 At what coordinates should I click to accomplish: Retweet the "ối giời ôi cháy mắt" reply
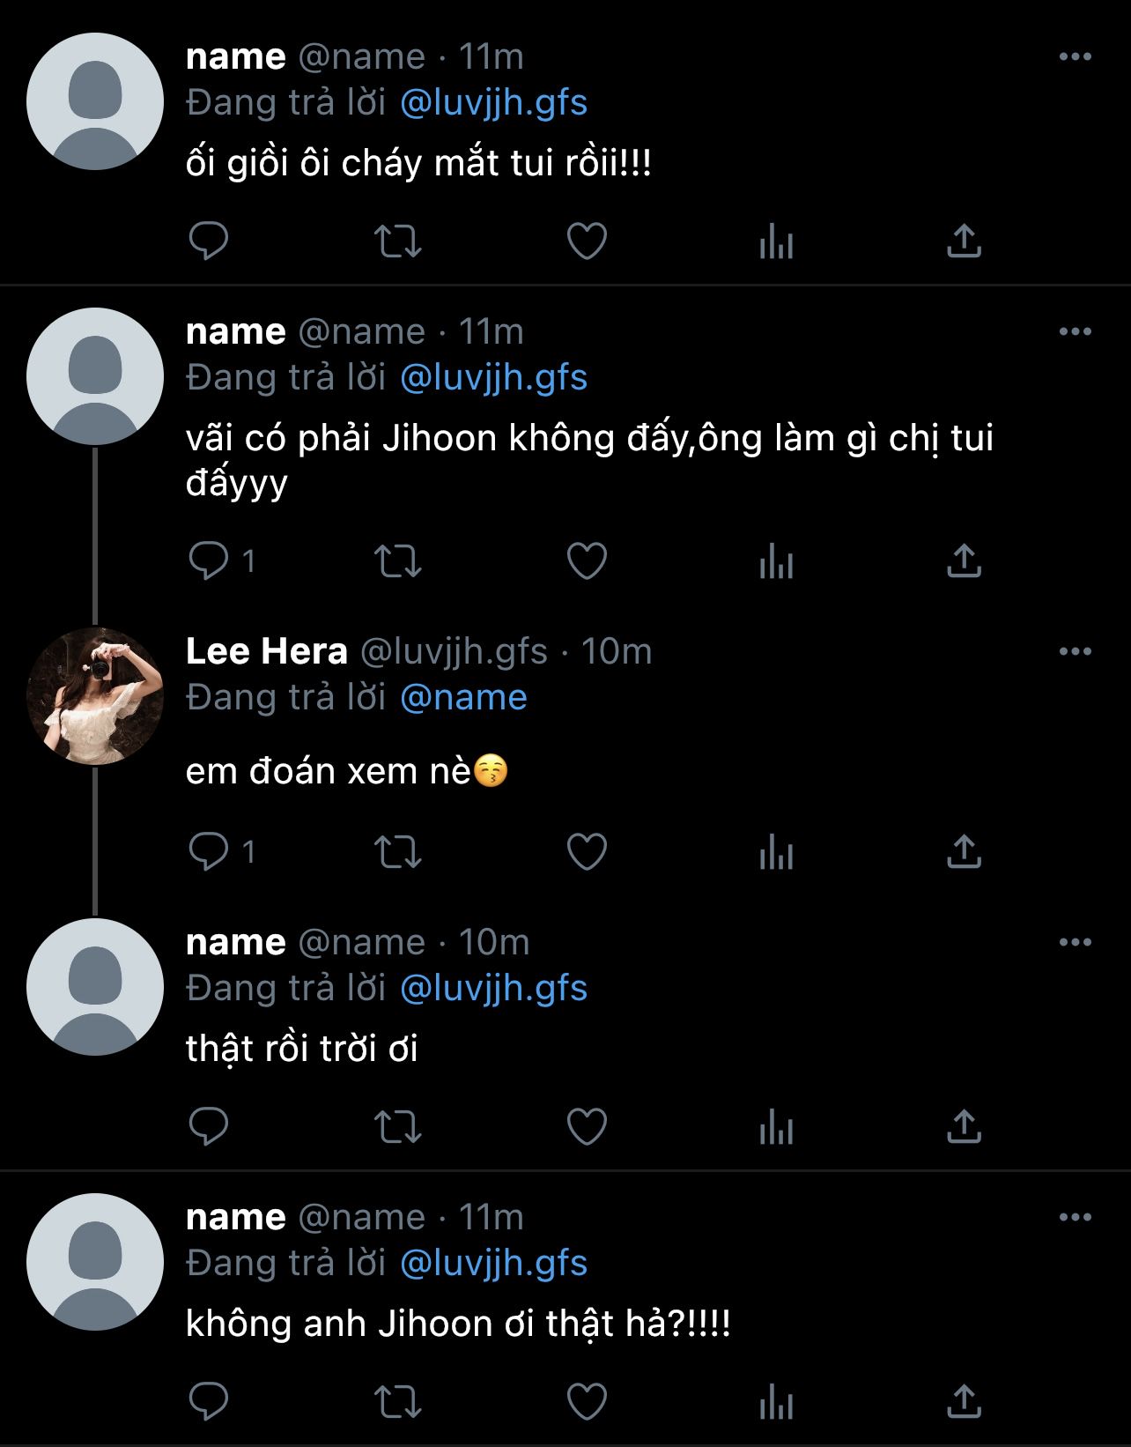[398, 241]
